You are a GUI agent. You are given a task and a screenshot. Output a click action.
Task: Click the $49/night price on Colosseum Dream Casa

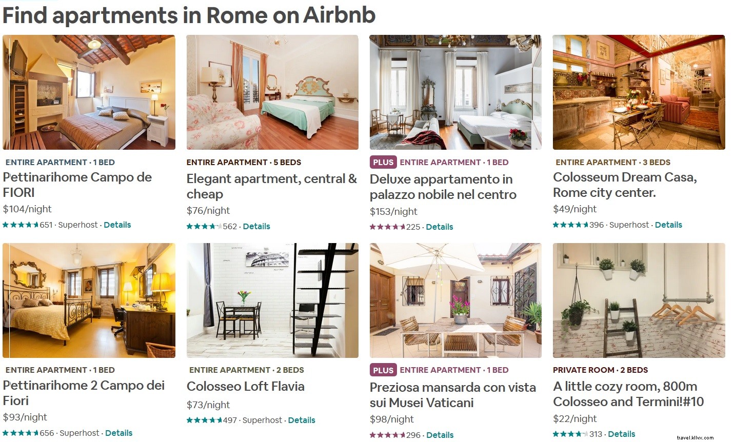coord(574,209)
